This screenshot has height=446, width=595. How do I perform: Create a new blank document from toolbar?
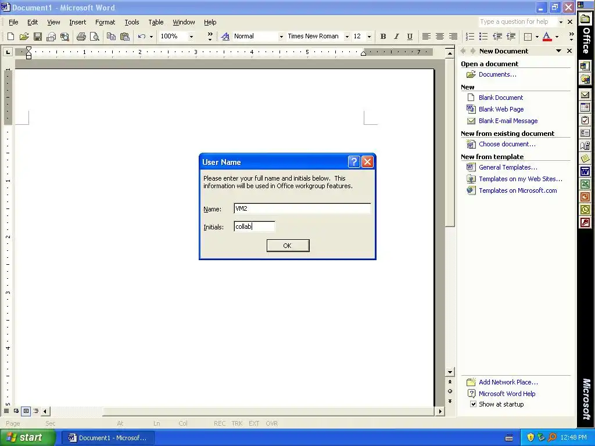click(10, 37)
